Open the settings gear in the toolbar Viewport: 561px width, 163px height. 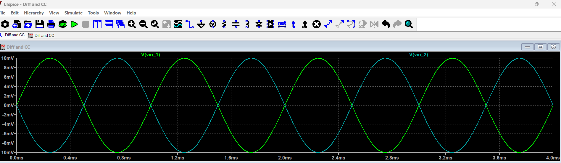tap(5, 24)
